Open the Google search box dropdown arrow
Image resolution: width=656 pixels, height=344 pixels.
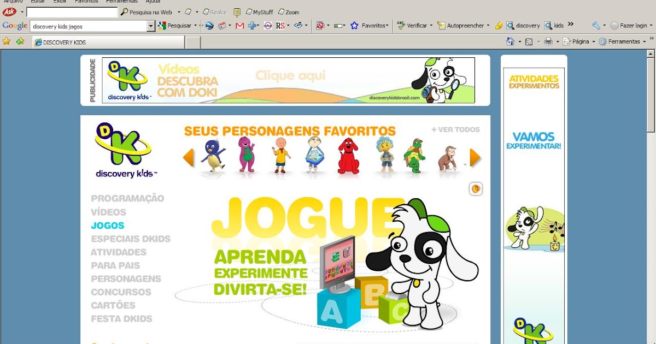(x=151, y=26)
